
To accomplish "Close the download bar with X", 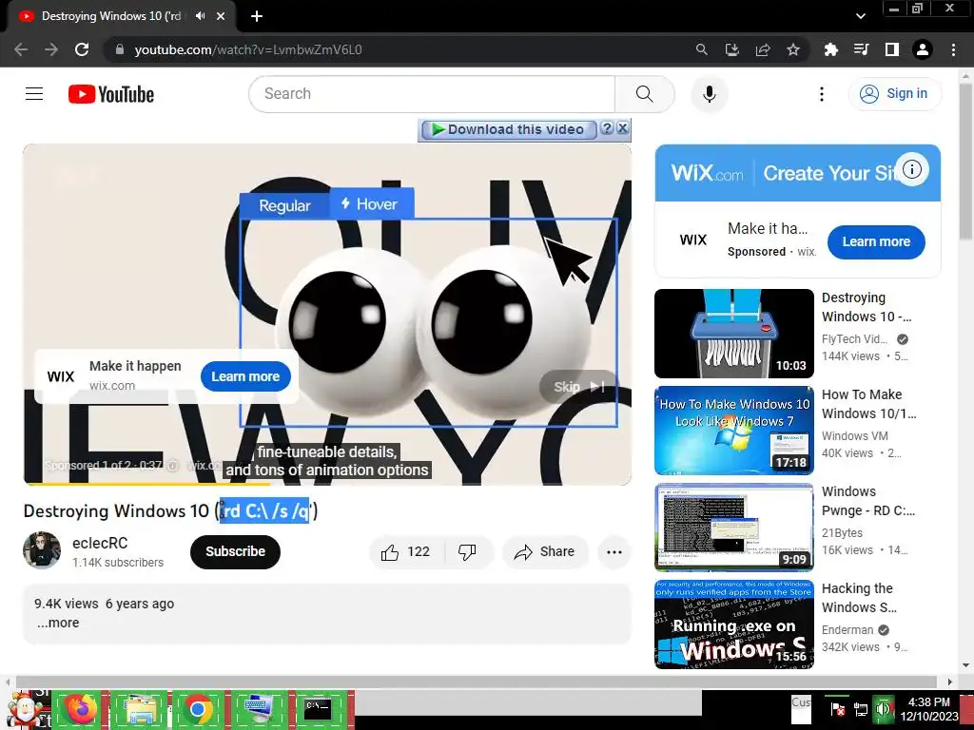I will tap(622, 128).
